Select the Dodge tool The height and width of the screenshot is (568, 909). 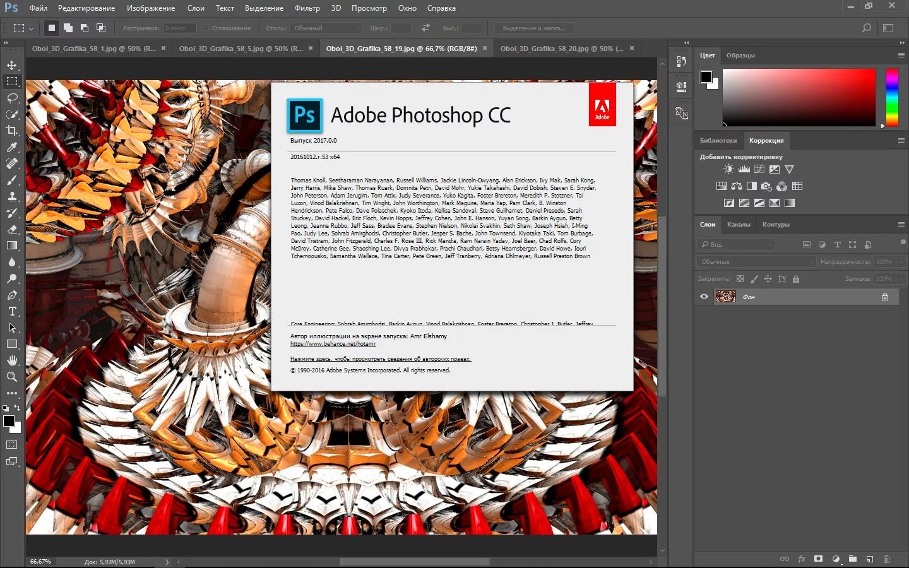pyautogui.click(x=12, y=278)
